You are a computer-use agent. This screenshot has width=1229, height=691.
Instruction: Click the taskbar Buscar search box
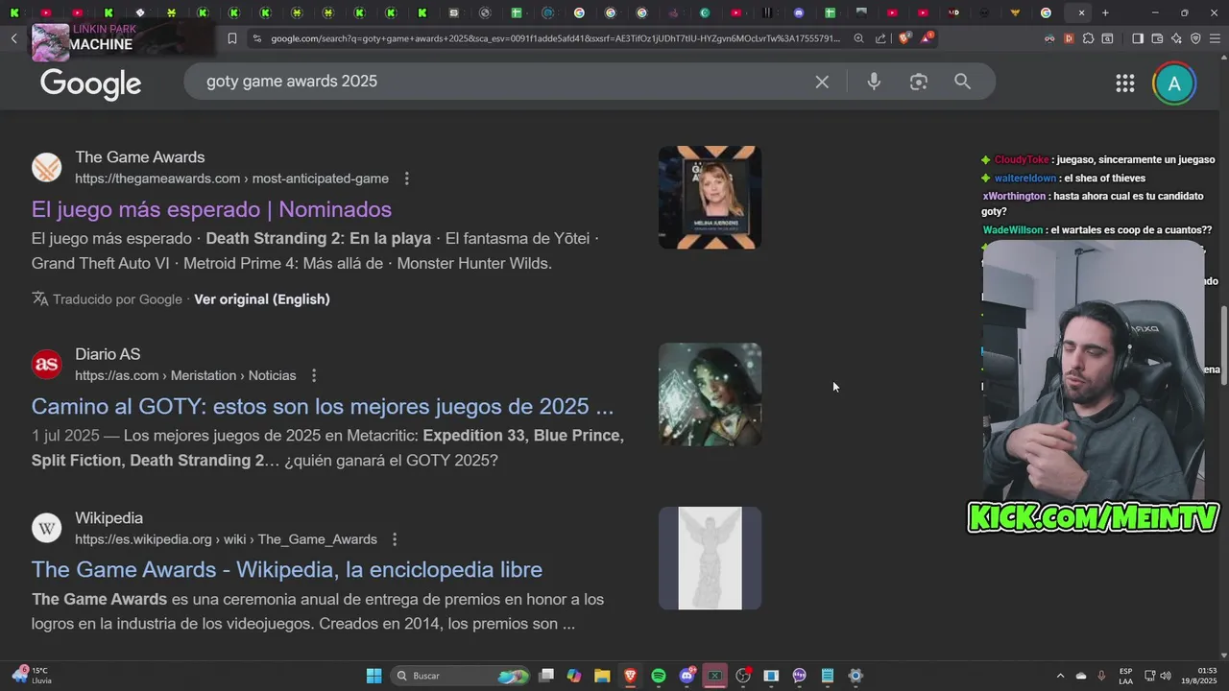(x=461, y=676)
